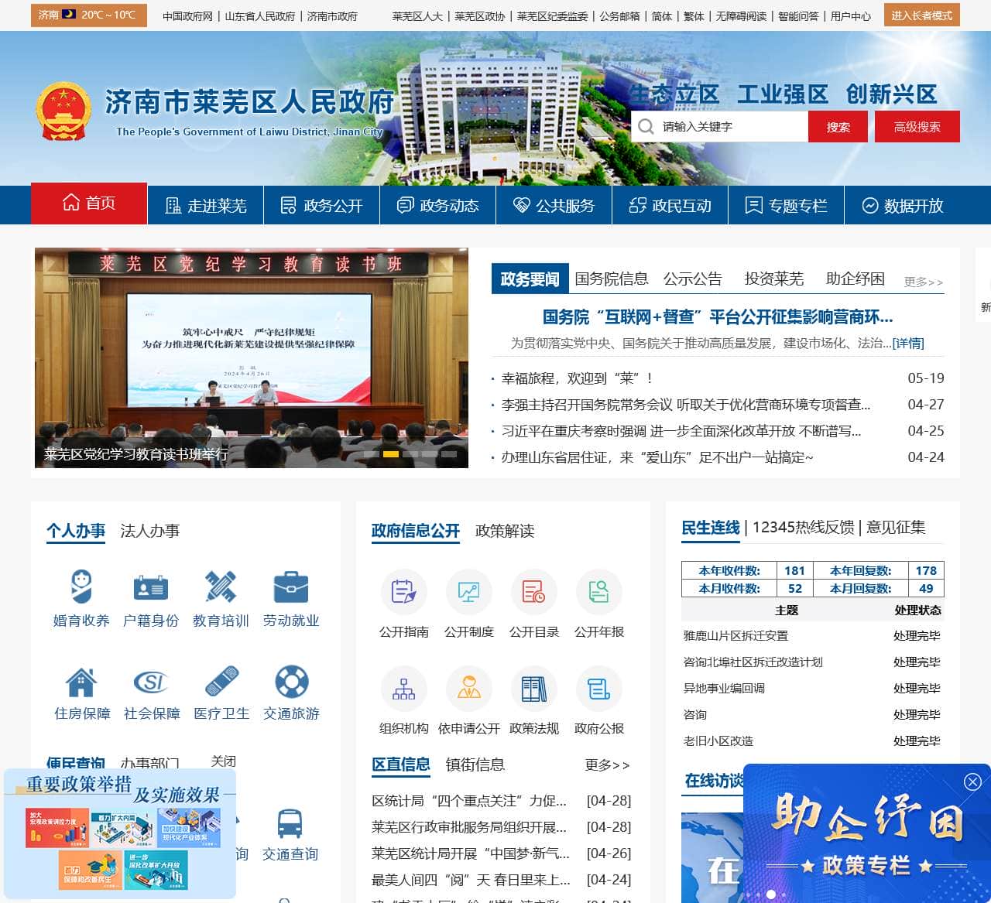Go to 首页 home tab

[x=89, y=204]
